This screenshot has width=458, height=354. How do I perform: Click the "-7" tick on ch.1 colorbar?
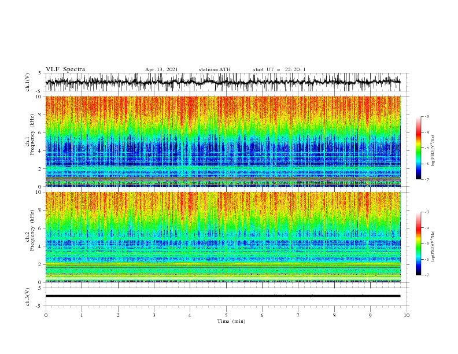[427, 179]
